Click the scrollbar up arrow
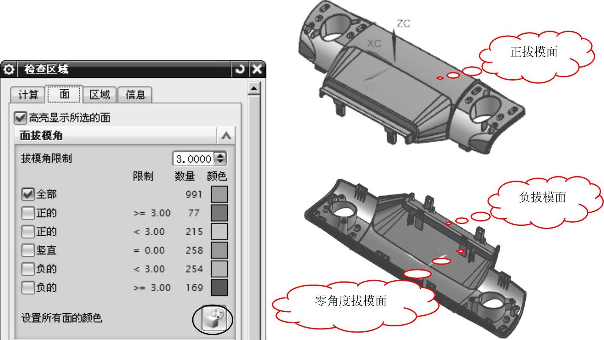The image size is (604, 340). click(254, 89)
